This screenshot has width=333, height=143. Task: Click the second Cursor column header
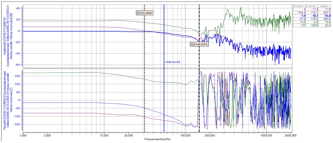[312, 6]
